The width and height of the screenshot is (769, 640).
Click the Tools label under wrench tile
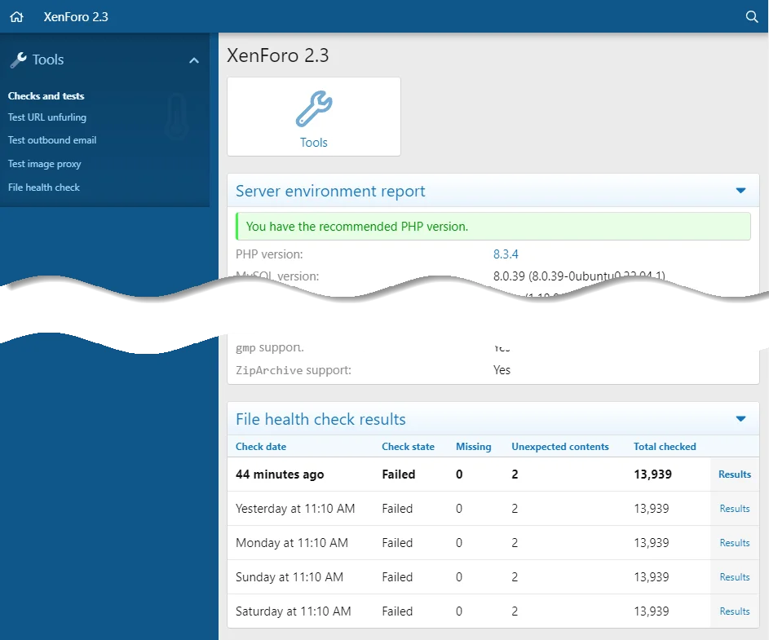click(x=313, y=143)
